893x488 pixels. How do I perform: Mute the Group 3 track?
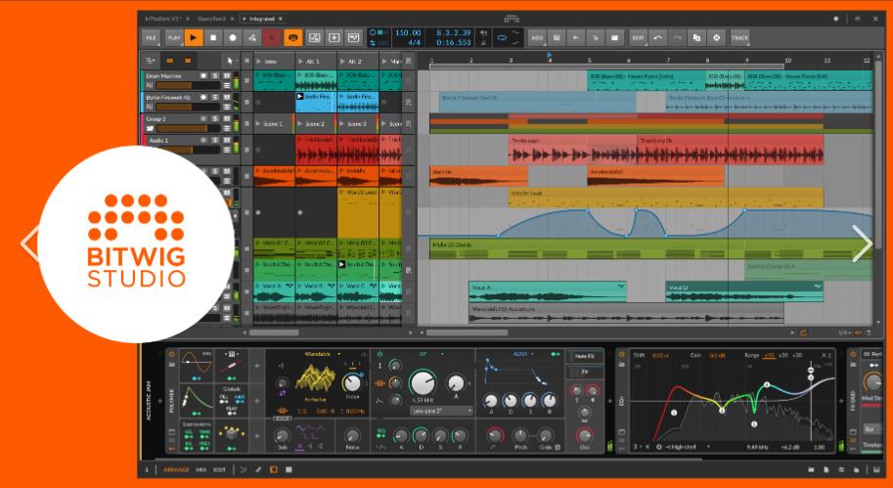pyautogui.click(x=227, y=119)
